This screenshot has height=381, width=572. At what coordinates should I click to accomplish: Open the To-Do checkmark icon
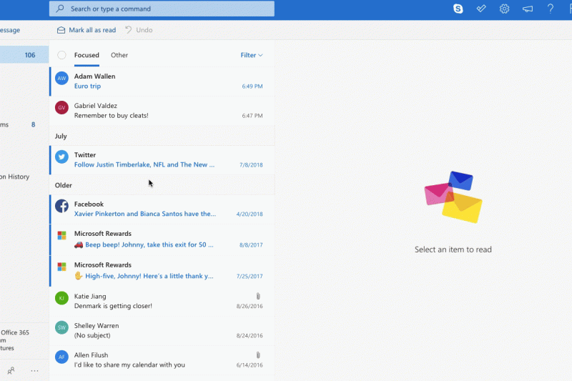(x=481, y=9)
